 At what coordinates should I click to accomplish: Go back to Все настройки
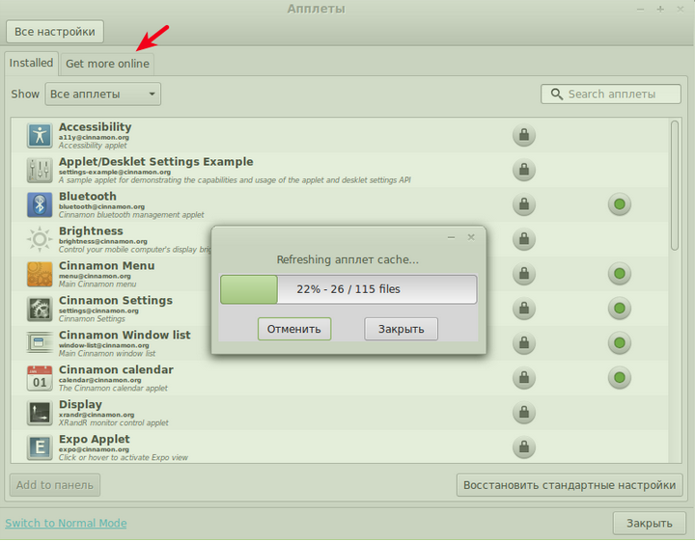click(55, 32)
